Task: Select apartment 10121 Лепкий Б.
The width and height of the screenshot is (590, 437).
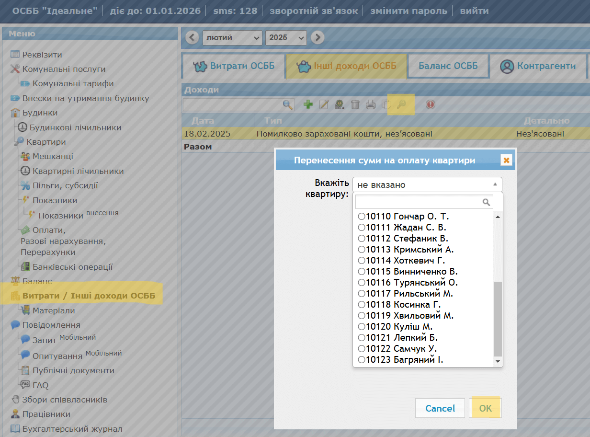Action: [398, 337]
